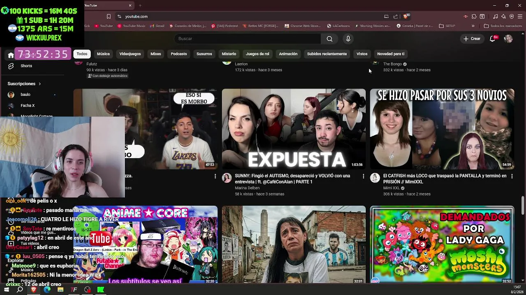The height and width of the screenshot is (295, 526).
Task: Select the Mixes filter chip
Action: tap(156, 54)
